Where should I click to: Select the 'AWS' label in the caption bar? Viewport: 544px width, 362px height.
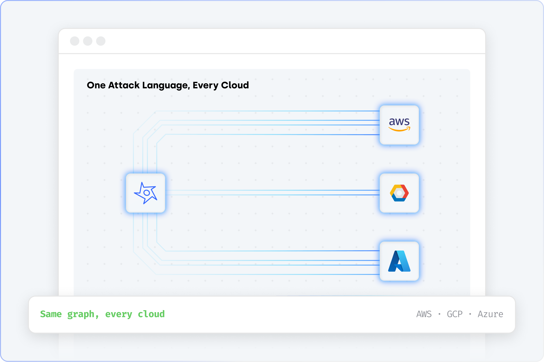[424, 314]
